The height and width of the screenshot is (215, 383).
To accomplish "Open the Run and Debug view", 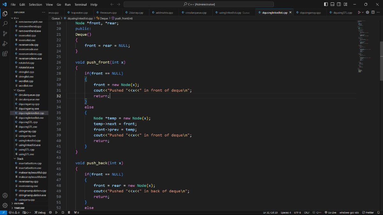I will 5,43.
